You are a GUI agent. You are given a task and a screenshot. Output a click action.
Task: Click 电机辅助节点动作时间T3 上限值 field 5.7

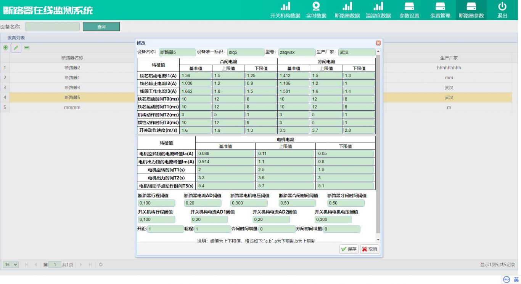pyautogui.click(x=286, y=186)
